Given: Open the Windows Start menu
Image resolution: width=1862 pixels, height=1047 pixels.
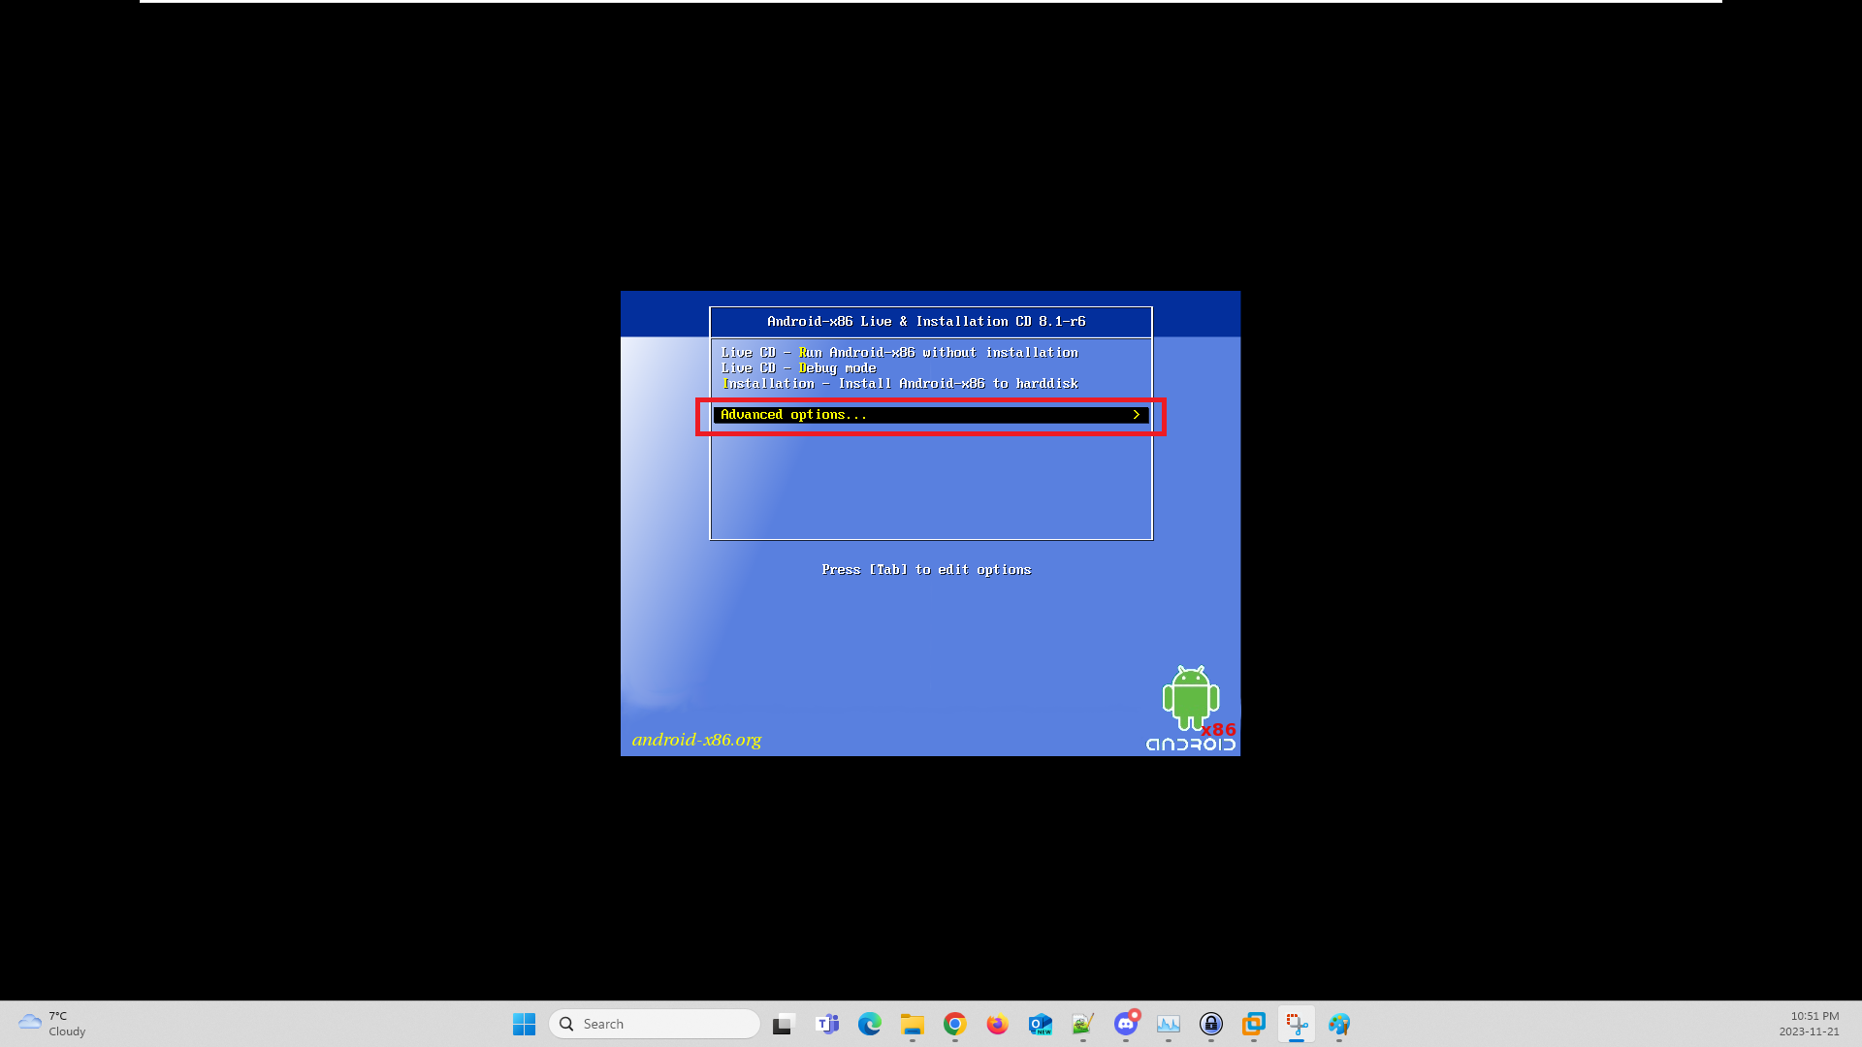Looking at the screenshot, I should click(524, 1024).
